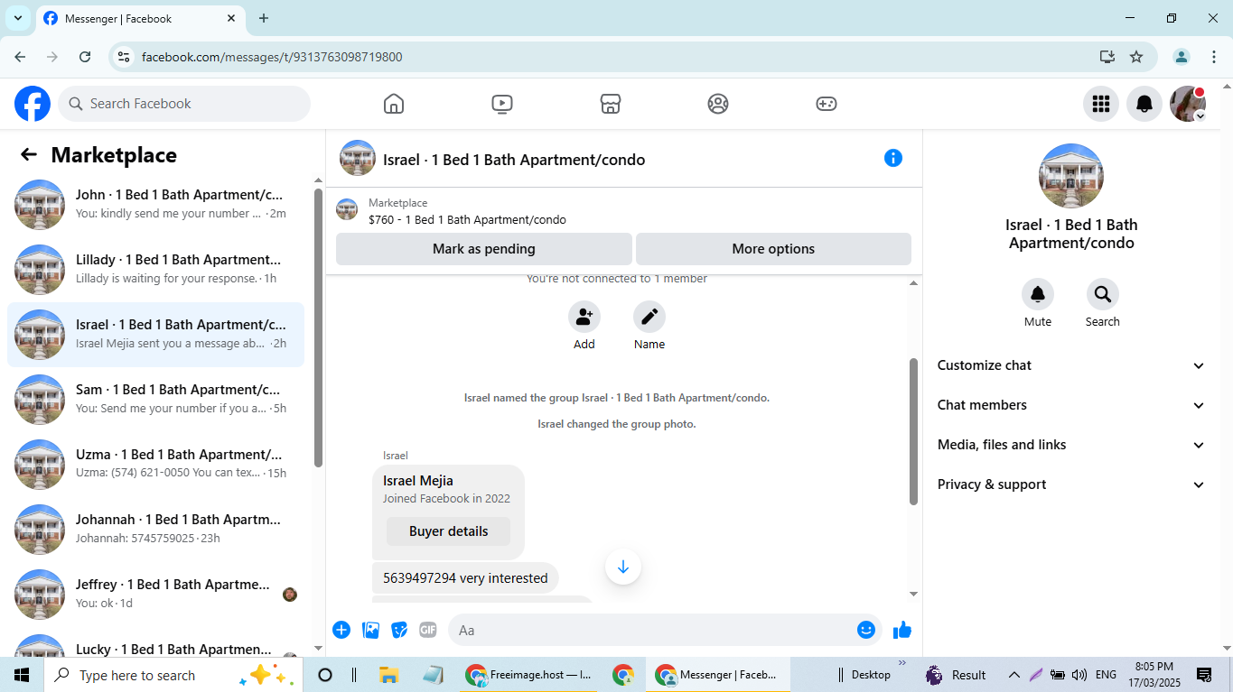
Task: Click the Windows taskbar search box
Action: click(172, 675)
